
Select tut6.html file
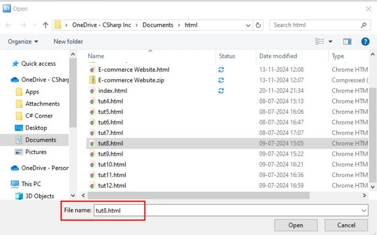tap(110, 122)
